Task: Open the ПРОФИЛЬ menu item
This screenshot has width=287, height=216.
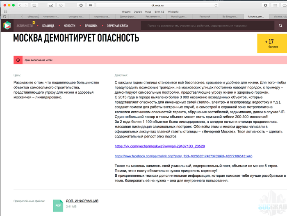Action: pos(91,25)
